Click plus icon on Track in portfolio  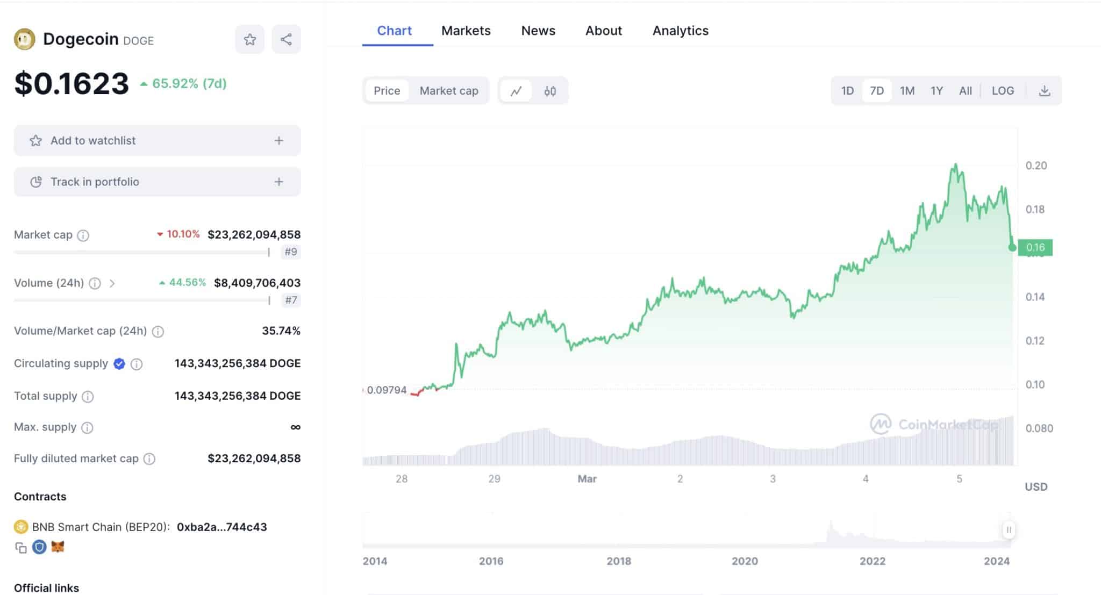click(278, 182)
